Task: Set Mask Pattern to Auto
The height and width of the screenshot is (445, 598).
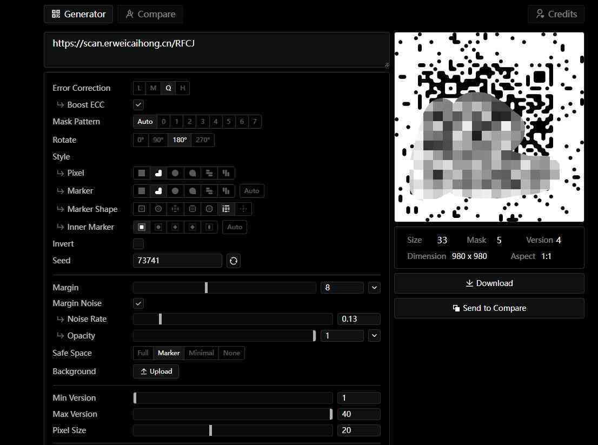Action: pyautogui.click(x=145, y=122)
